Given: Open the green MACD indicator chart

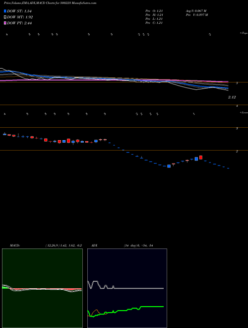Looking at the screenshot, I should tap(42, 288).
